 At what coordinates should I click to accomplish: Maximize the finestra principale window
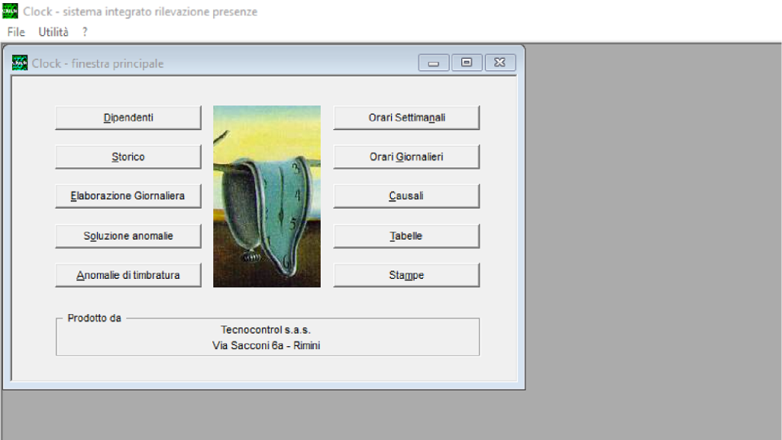pyautogui.click(x=467, y=63)
